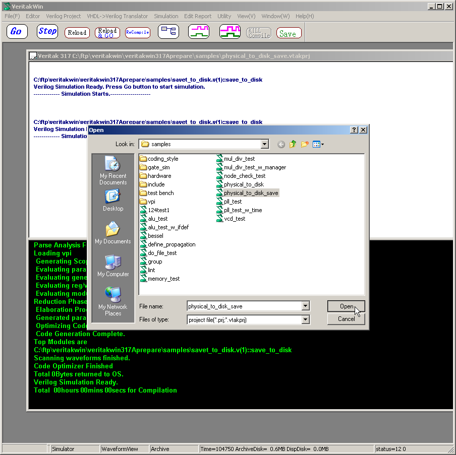
Task: Open the Editor menu
Action: click(x=33, y=16)
